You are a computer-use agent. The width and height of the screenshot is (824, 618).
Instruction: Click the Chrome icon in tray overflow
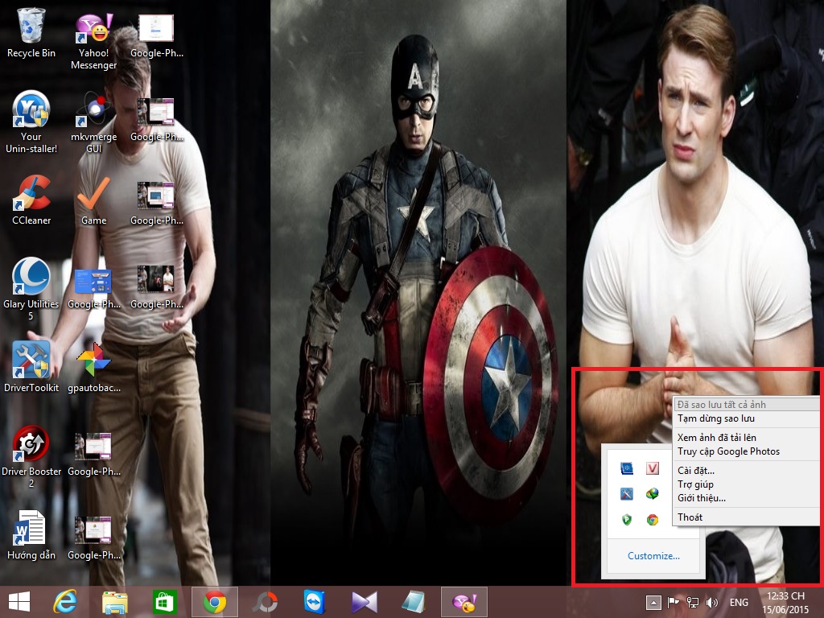(653, 520)
